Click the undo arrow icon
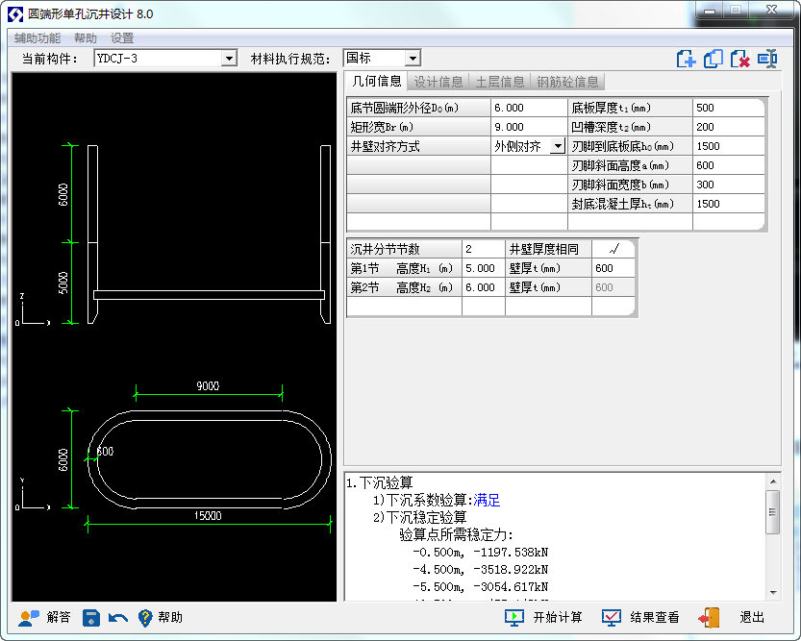The height and width of the screenshot is (641, 801). click(118, 618)
